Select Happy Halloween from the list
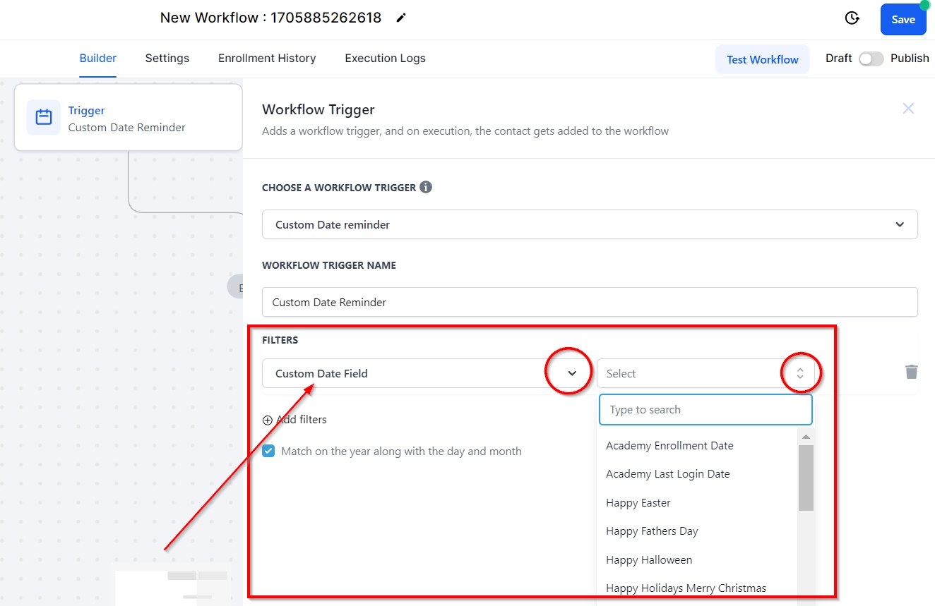Viewport: 935px width, 606px height. click(649, 560)
